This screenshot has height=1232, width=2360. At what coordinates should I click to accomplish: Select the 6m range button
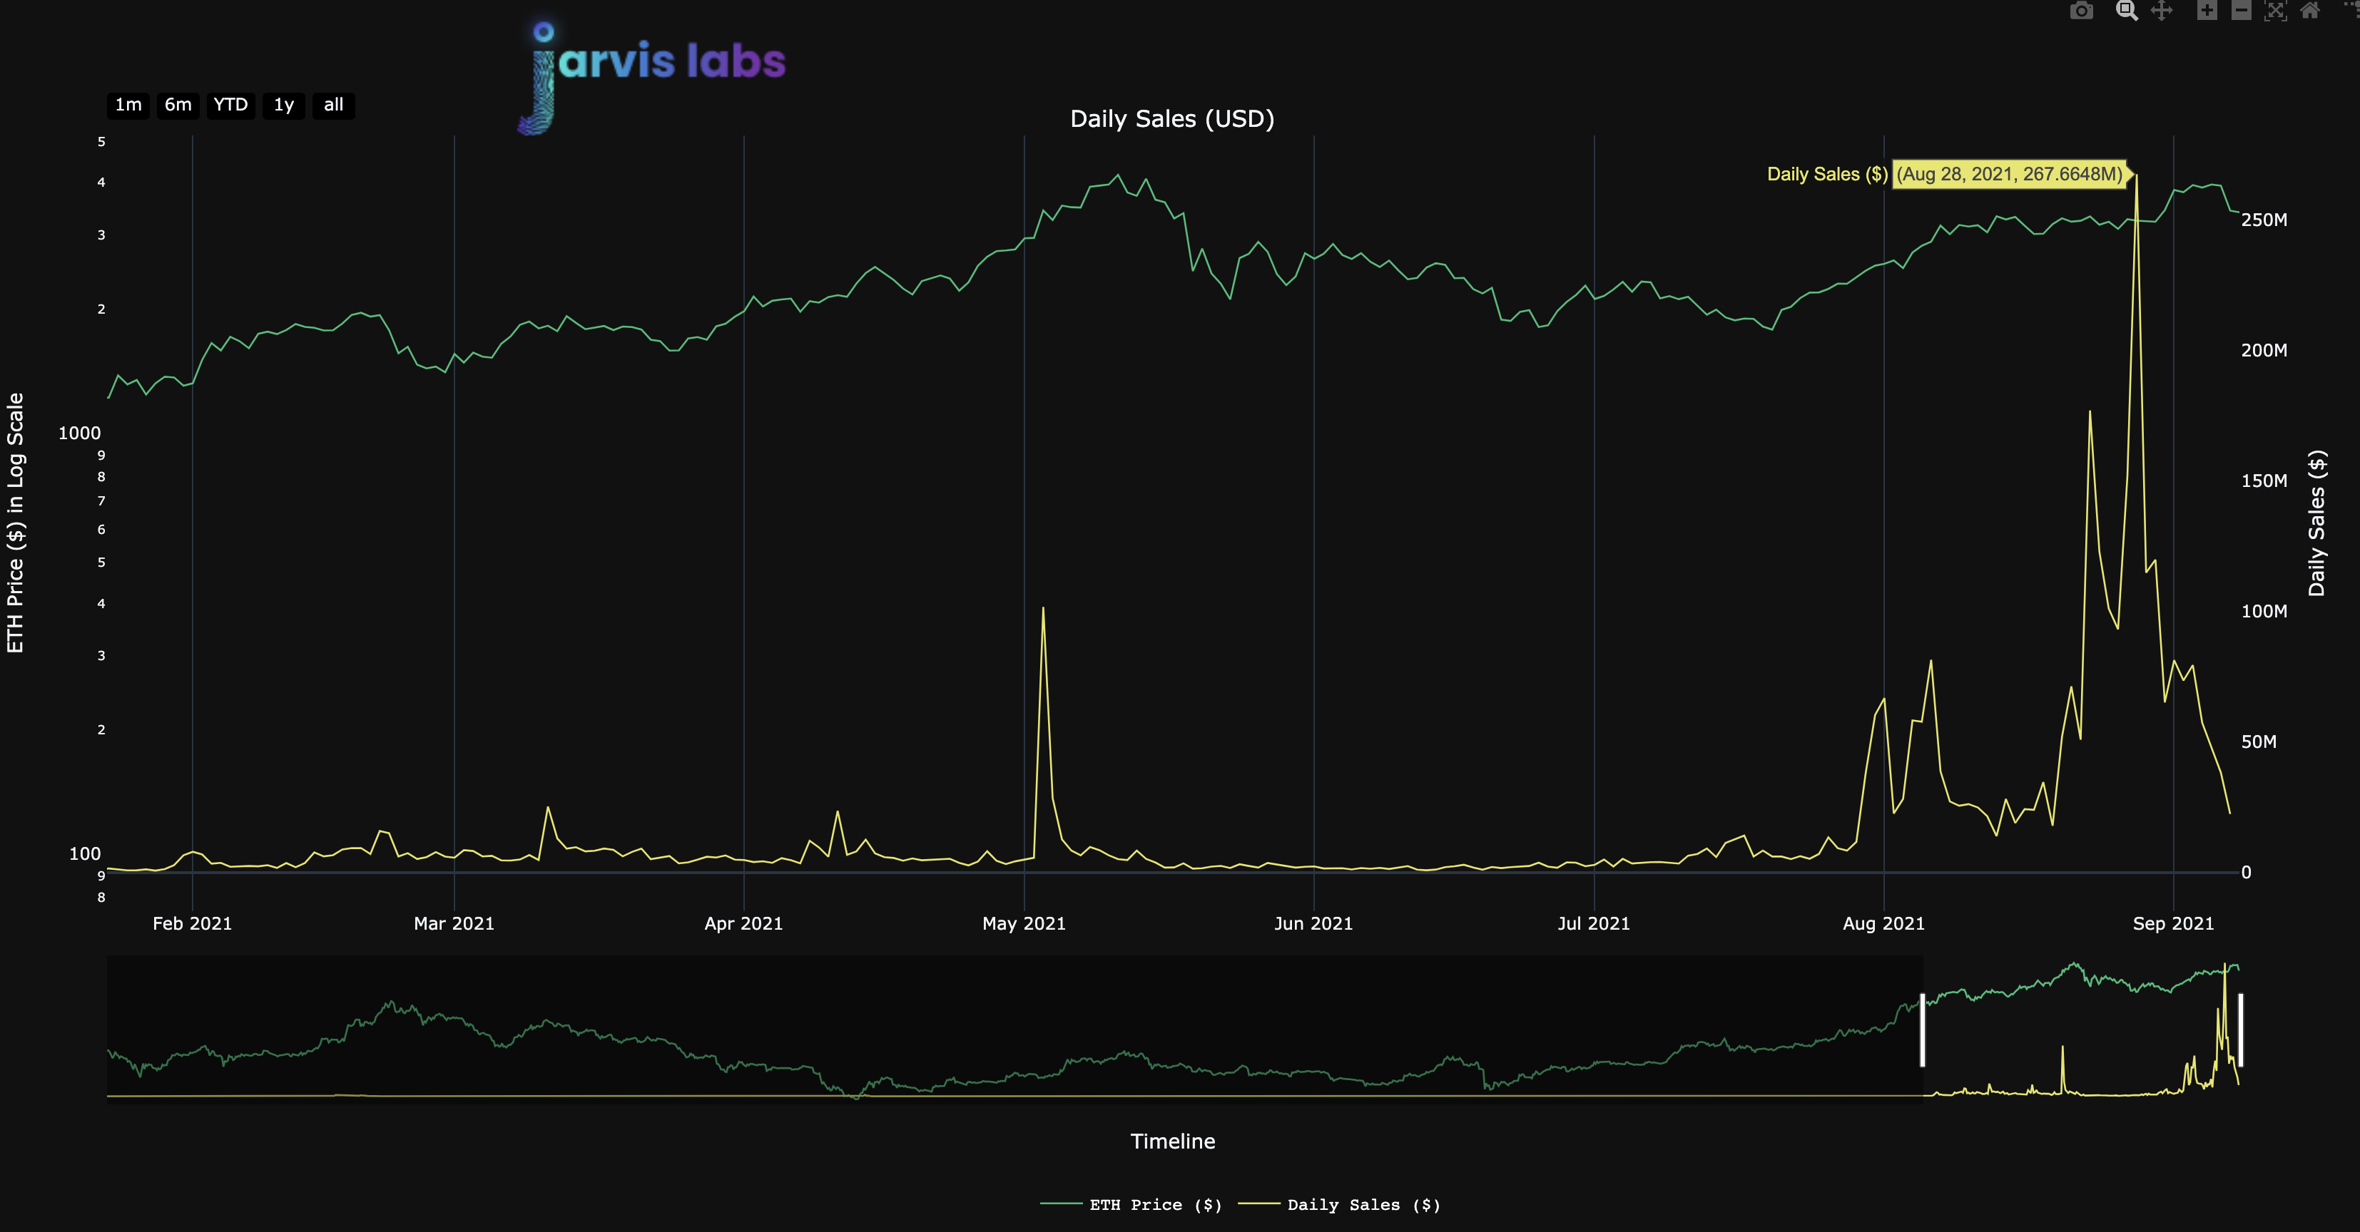pos(178,106)
